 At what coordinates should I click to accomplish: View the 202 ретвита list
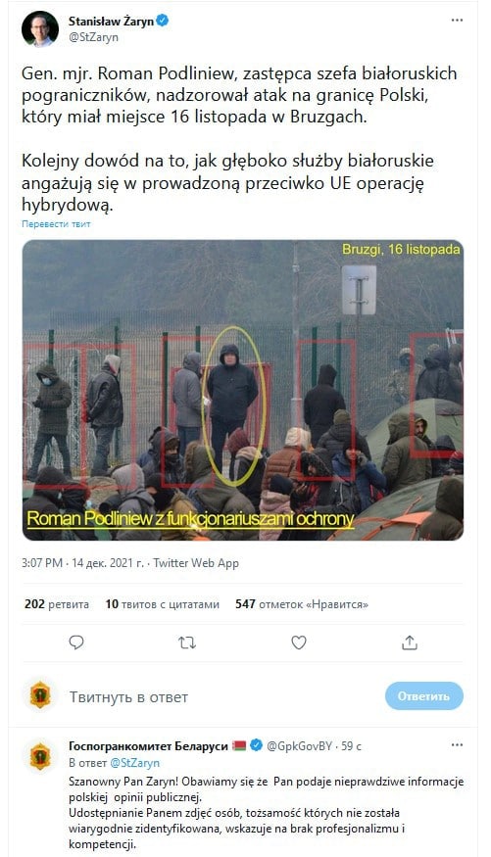(x=57, y=604)
